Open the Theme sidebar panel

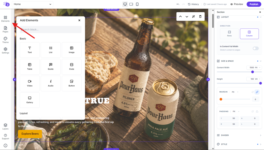tap(5, 40)
